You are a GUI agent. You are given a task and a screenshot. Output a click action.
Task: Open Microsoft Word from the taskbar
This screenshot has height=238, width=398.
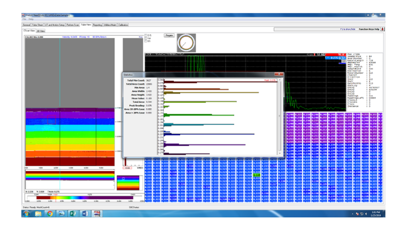point(85,214)
